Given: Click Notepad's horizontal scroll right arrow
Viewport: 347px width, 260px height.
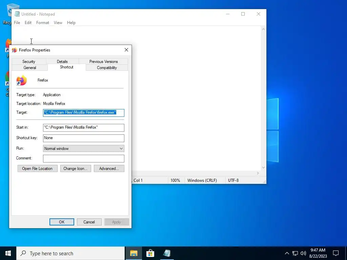Looking at the screenshot, I should (x=258, y=173).
